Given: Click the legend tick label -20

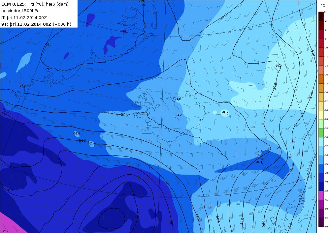Looking at the screenshot, I should (326, 93).
